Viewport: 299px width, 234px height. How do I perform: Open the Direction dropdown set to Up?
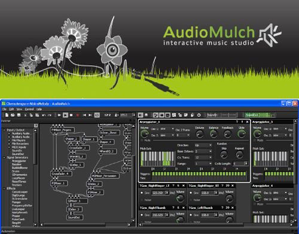[203, 145]
